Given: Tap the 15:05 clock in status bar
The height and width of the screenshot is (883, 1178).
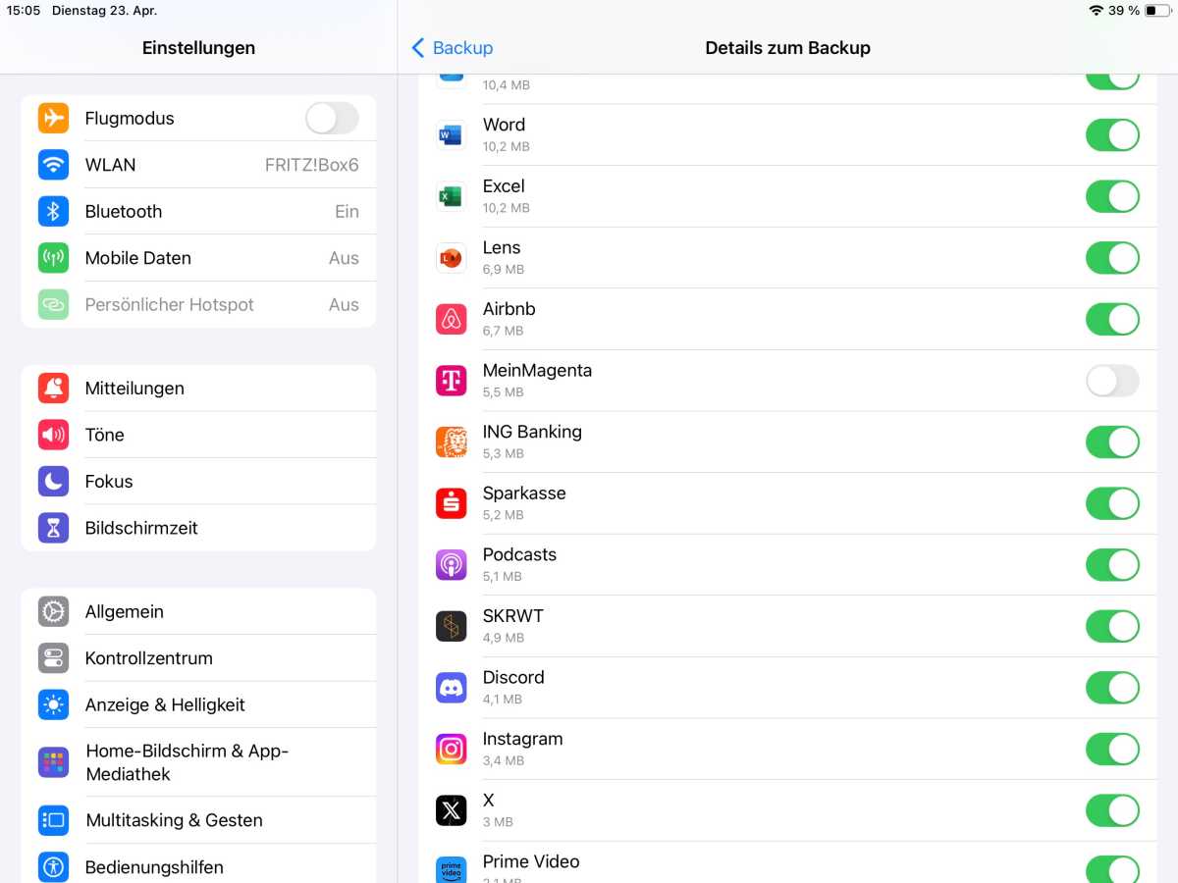Looking at the screenshot, I should 24,11.
